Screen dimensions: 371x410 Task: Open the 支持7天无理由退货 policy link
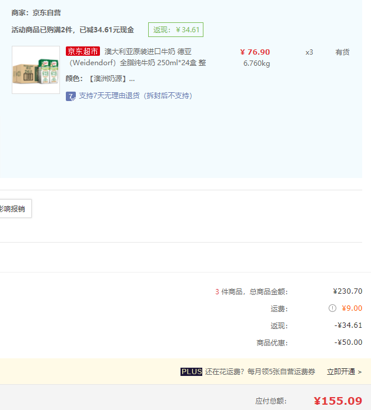coord(136,96)
